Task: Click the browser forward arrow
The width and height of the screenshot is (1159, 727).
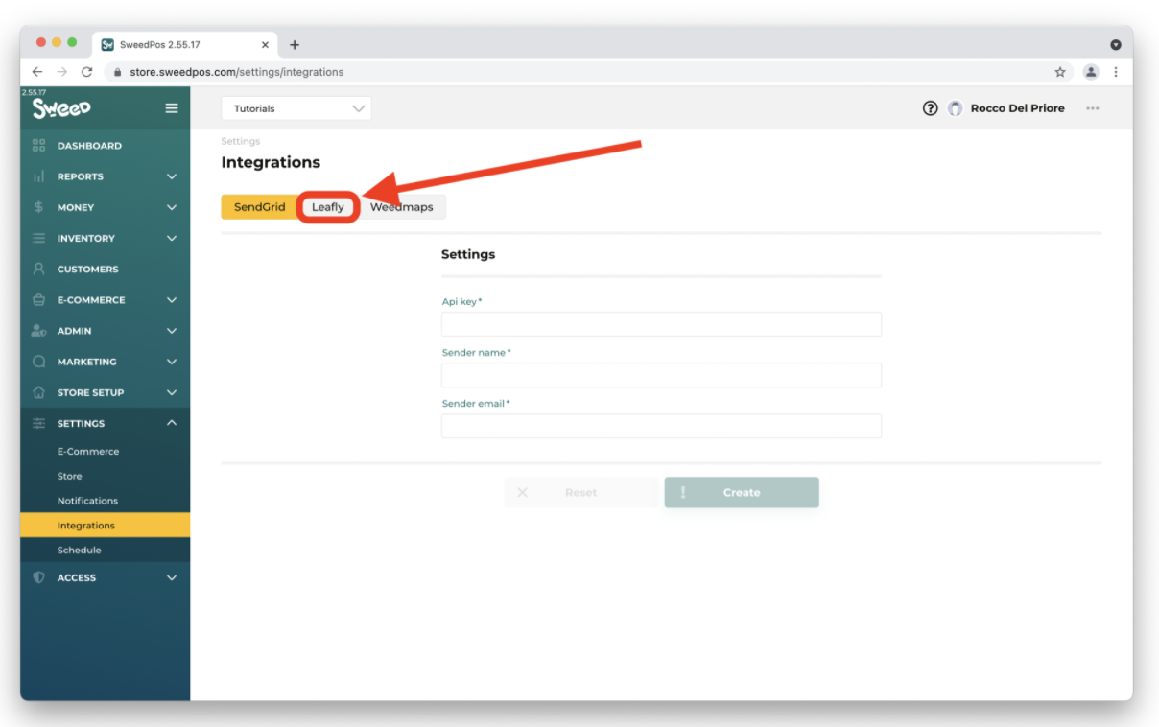Action: (62, 72)
